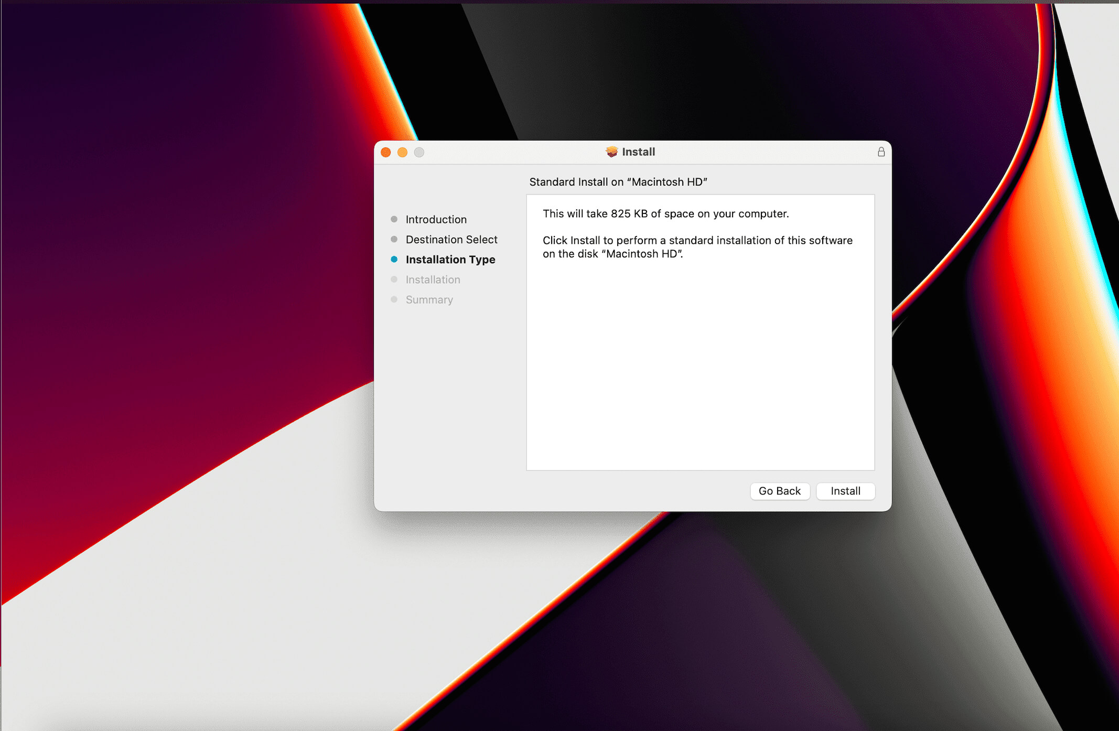Click the green zoom traffic light button
Image resolution: width=1119 pixels, height=731 pixels.
coord(419,152)
